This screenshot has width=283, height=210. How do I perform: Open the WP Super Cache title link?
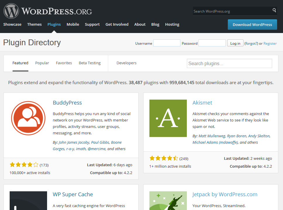[x=73, y=194]
